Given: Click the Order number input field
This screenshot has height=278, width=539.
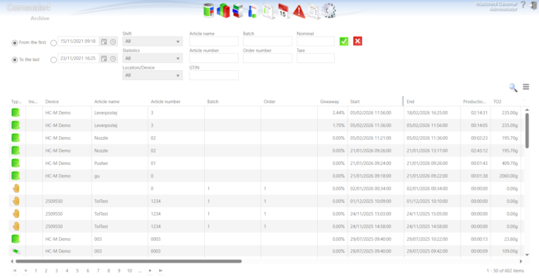Looking at the screenshot, I should pyautogui.click(x=267, y=58).
